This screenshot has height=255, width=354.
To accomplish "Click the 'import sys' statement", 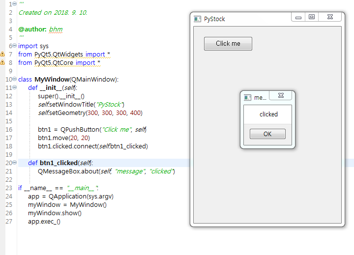I will (x=33, y=46).
